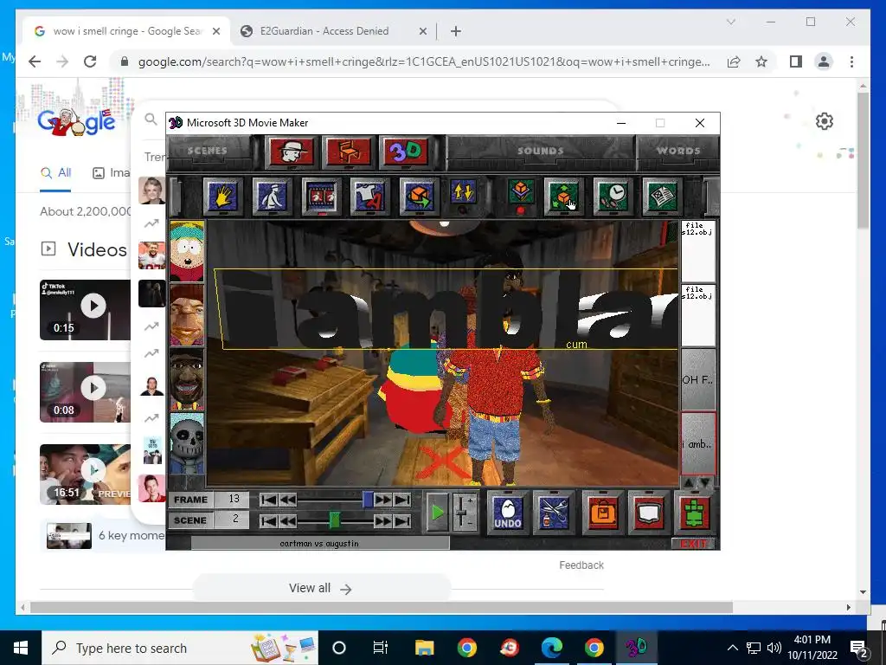
Task: Click the blue frame slider thumb
Action: point(368,500)
